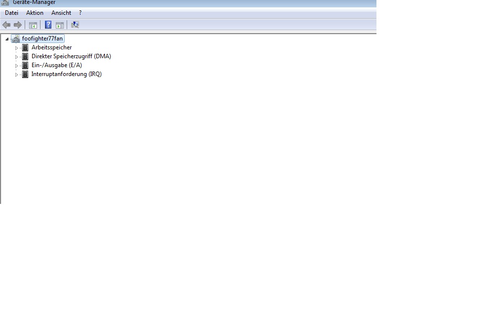Open the Aktion menu

pos(35,13)
